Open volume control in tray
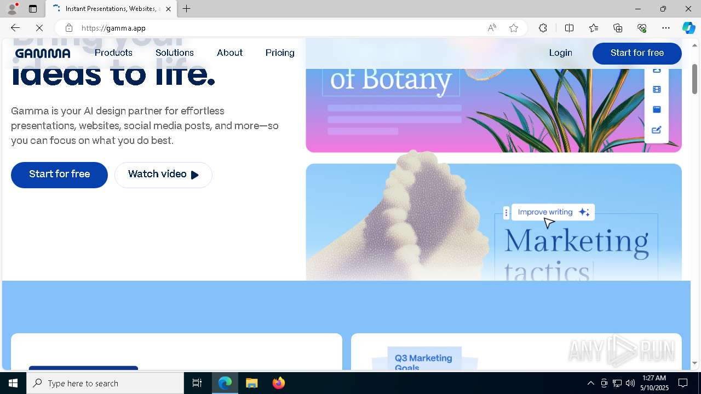This screenshot has width=701, height=394. (x=630, y=383)
